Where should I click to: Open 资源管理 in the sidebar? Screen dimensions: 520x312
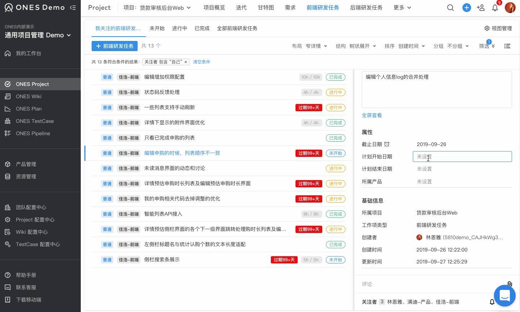26,176
